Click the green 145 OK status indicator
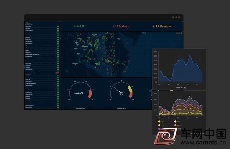Viewport: 230px width, 149px height. (x=80, y=26)
